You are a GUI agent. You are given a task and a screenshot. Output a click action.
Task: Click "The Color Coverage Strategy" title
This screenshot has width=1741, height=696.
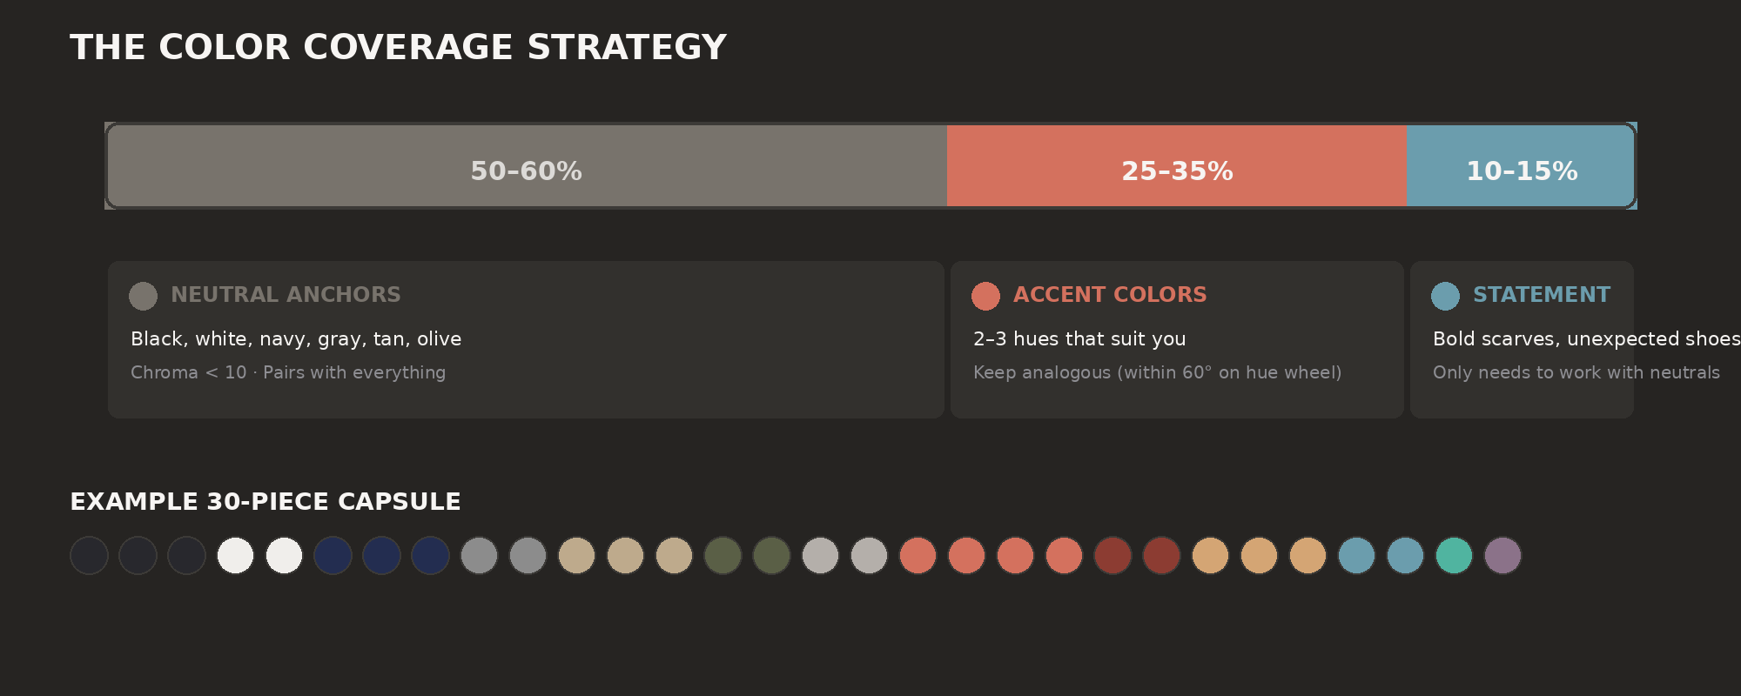[398, 48]
